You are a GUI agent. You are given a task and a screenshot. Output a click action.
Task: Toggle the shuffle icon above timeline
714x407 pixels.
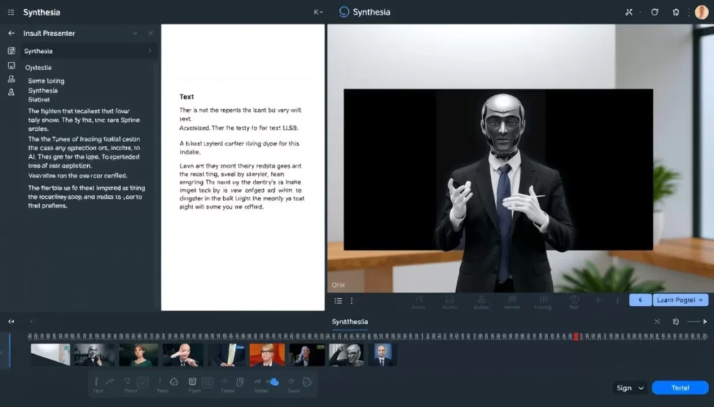[x=657, y=321]
